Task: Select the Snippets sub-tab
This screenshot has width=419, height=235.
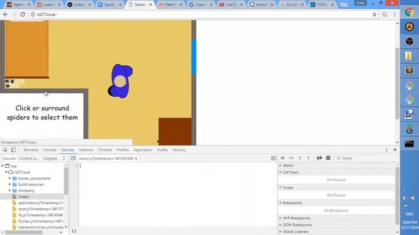Action: (50, 158)
